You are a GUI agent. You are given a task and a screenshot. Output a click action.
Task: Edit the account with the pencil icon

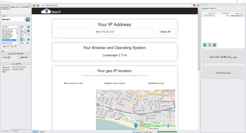[210, 45]
